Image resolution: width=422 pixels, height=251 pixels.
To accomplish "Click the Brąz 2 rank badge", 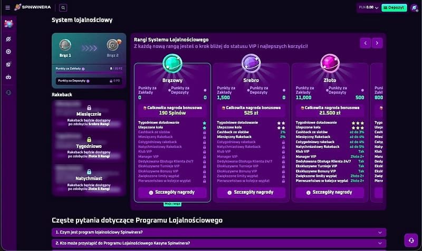I will coord(113,45).
